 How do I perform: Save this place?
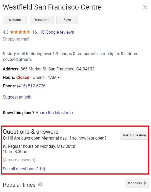(67, 20)
